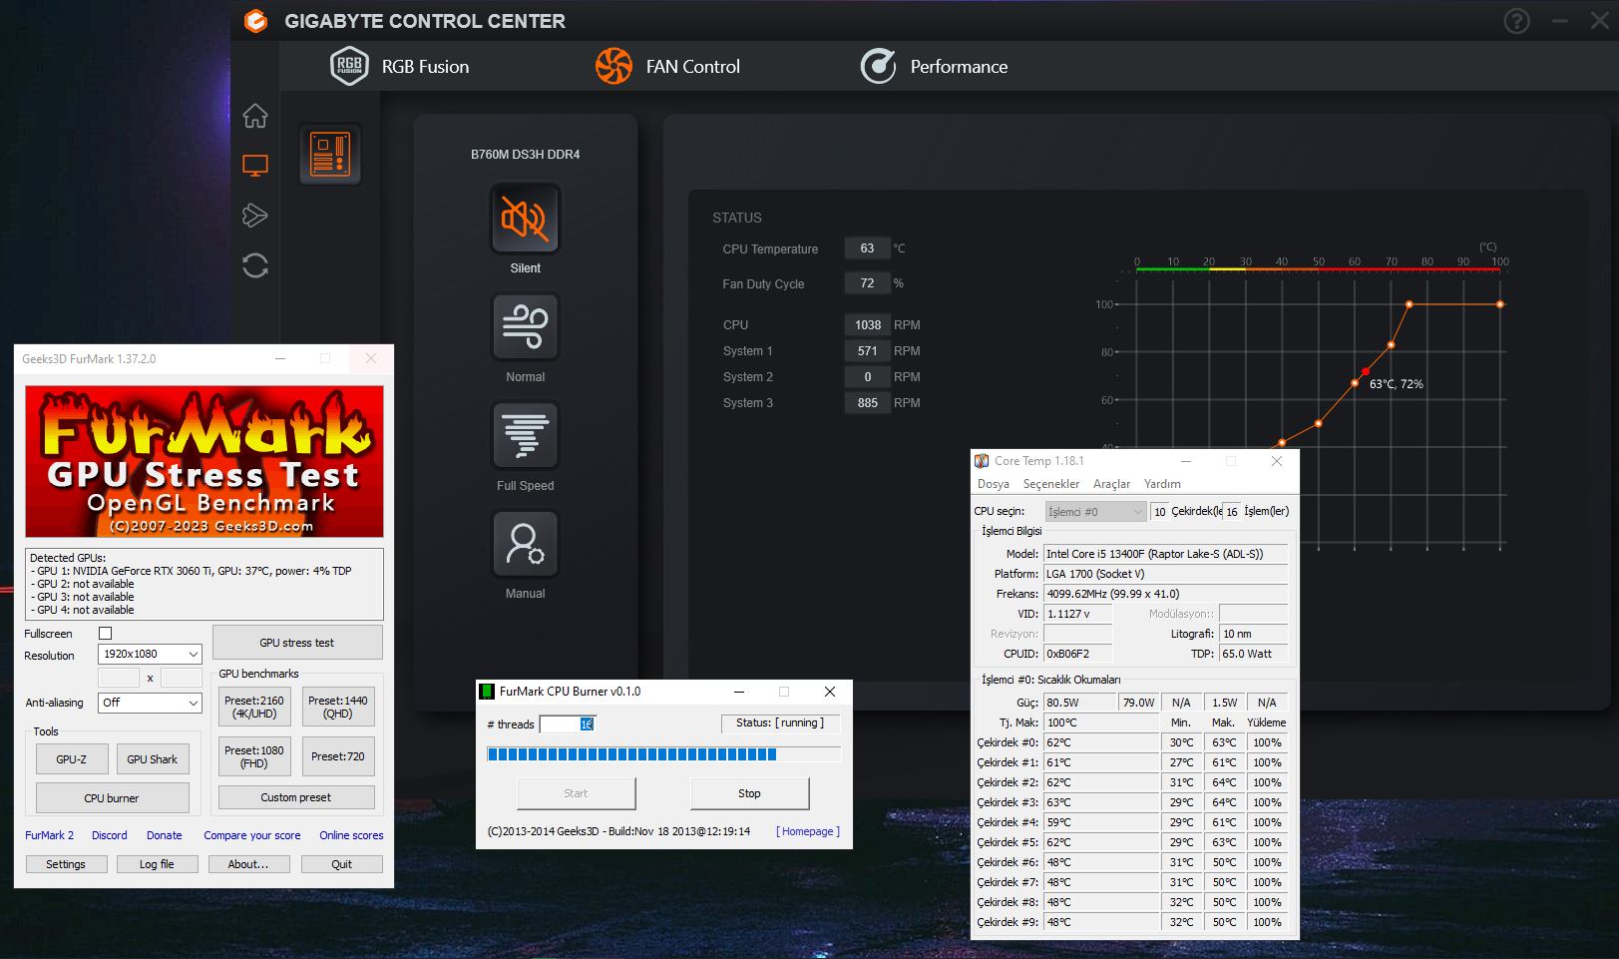The image size is (1619, 959).
Task: Activate the Manual fan mode icon
Action: [525, 543]
